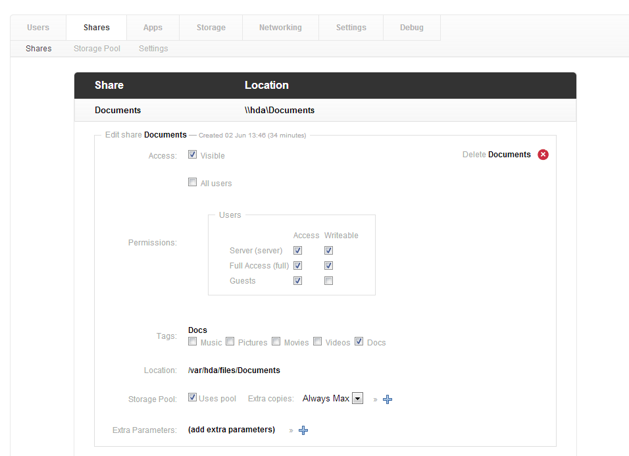Toggle Server (server) Access checkbox
This screenshot has width=629, height=456.
pos(297,251)
